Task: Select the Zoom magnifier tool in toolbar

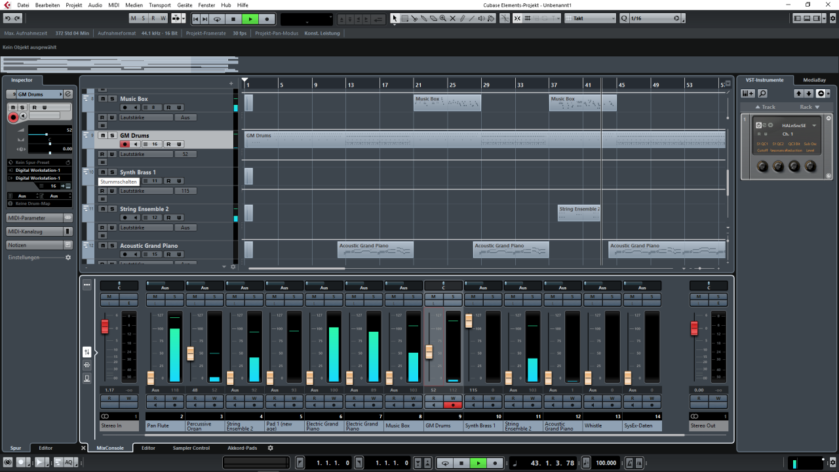Action: coord(442,18)
